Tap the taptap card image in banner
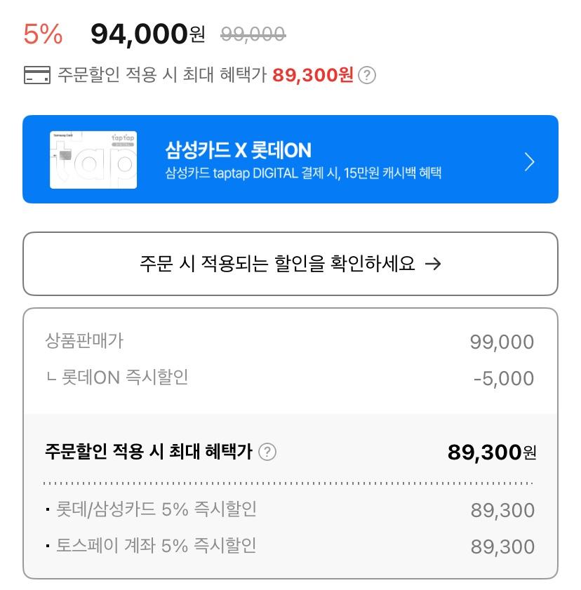The image size is (581, 590). pyautogui.click(x=93, y=160)
